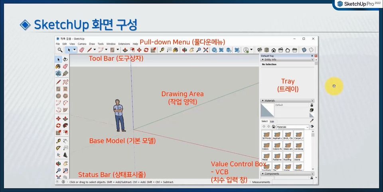Image resolution: width=383 pixels, height=192 pixels.
Task: Open the 3D Warehouse icon in top toolbar
Action: point(215,50)
